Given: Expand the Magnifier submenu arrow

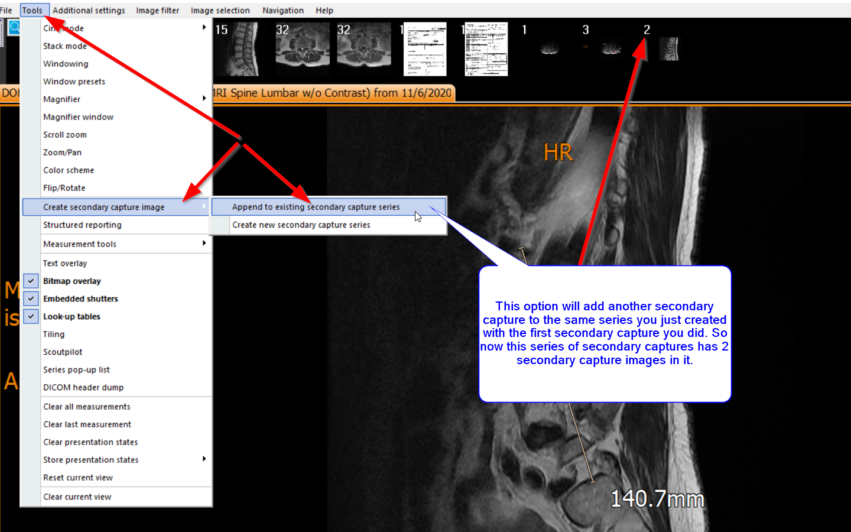Looking at the screenshot, I should click(204, 99).
